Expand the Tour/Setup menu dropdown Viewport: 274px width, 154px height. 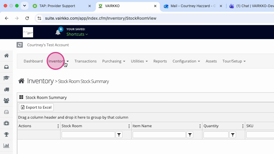(234, 61)
